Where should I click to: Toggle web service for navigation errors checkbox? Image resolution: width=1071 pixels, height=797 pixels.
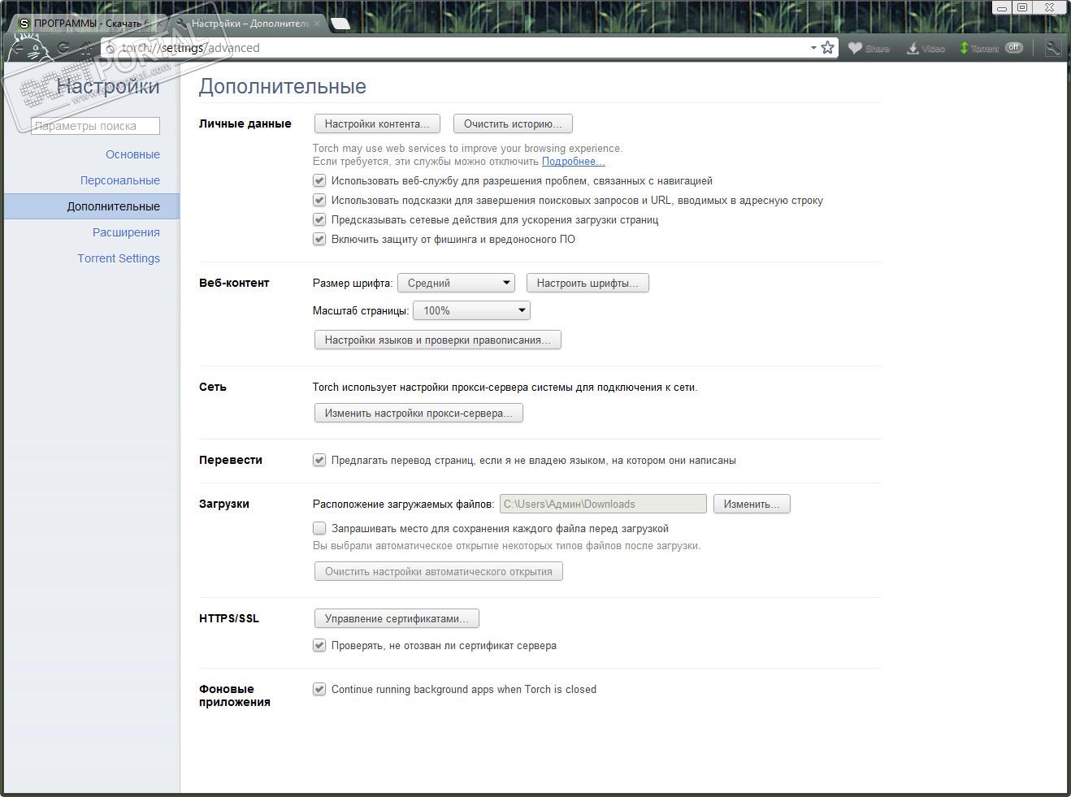(x=319, y=180)
